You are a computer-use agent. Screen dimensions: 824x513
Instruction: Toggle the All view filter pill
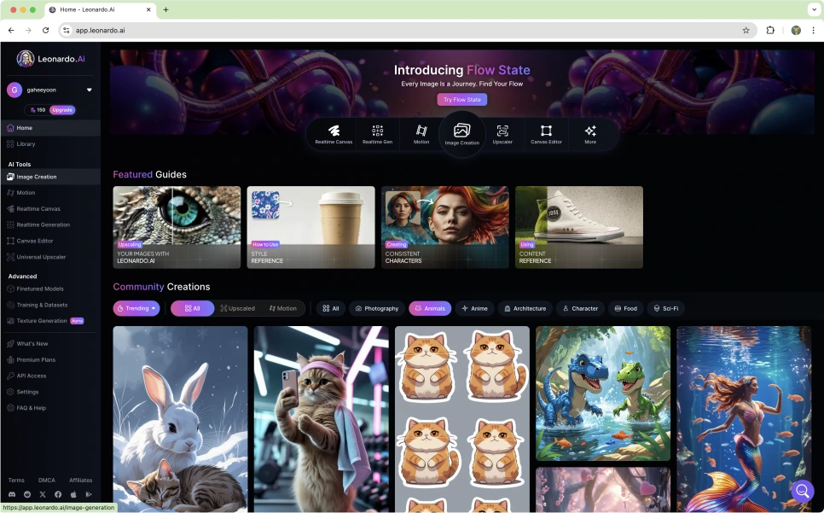(192, 308)
